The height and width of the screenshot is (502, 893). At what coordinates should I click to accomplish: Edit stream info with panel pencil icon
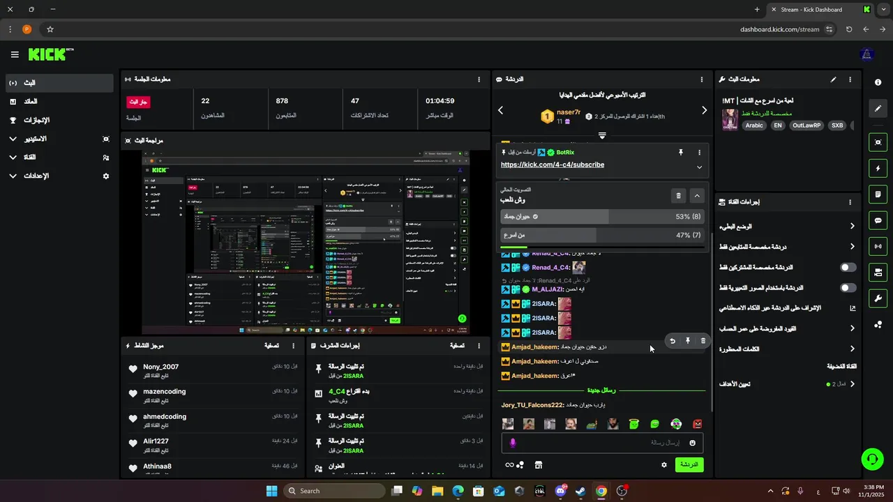pyautogui.click(x=833, y=79)
